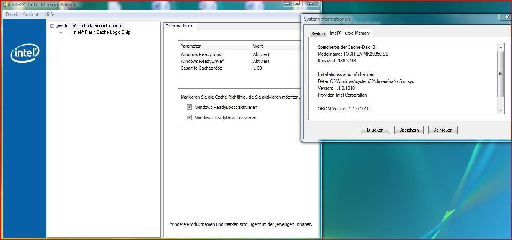Screen dimensions: 512x240
Task: Toggle Windows ReadyDrive aktivieren checkbox
Action: [x=189, y=118]
